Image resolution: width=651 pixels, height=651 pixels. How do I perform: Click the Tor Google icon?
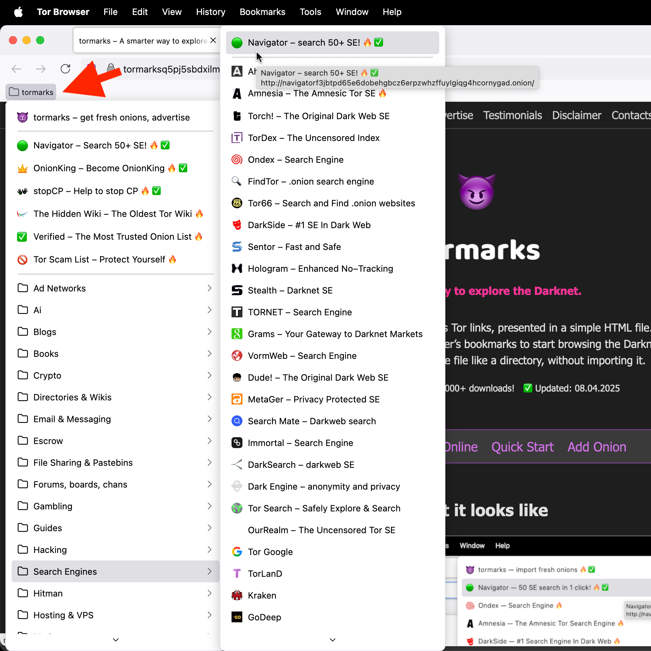(237, 552)
